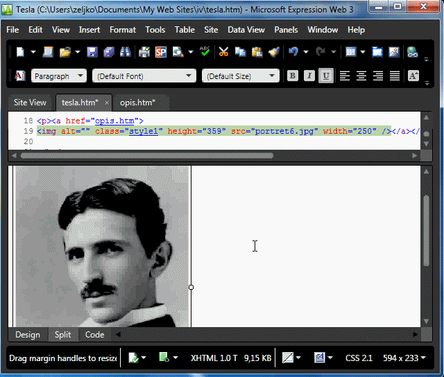Viewport: 444px width, 377px height.
Task: Click the Find binoculars icon
Action: (x=126, y=52)
